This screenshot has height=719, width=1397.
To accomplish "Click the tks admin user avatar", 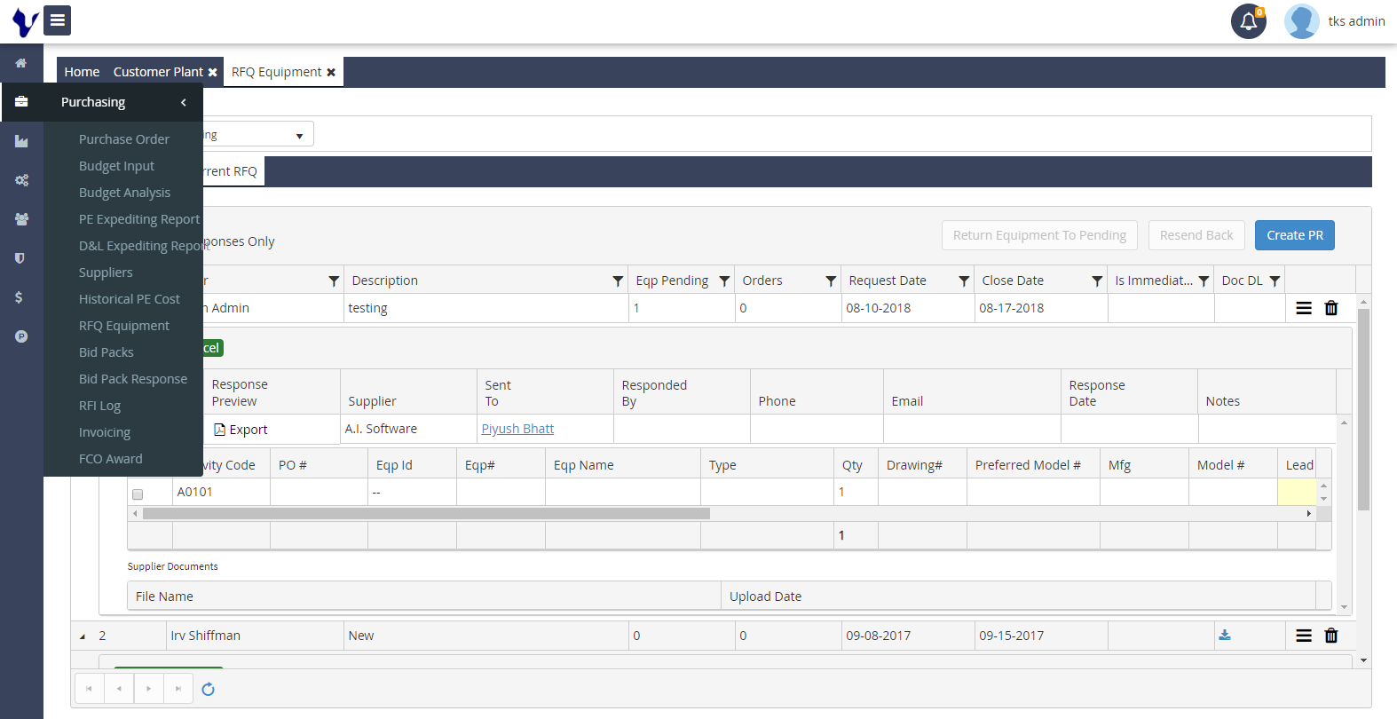I will (1301, 21).
